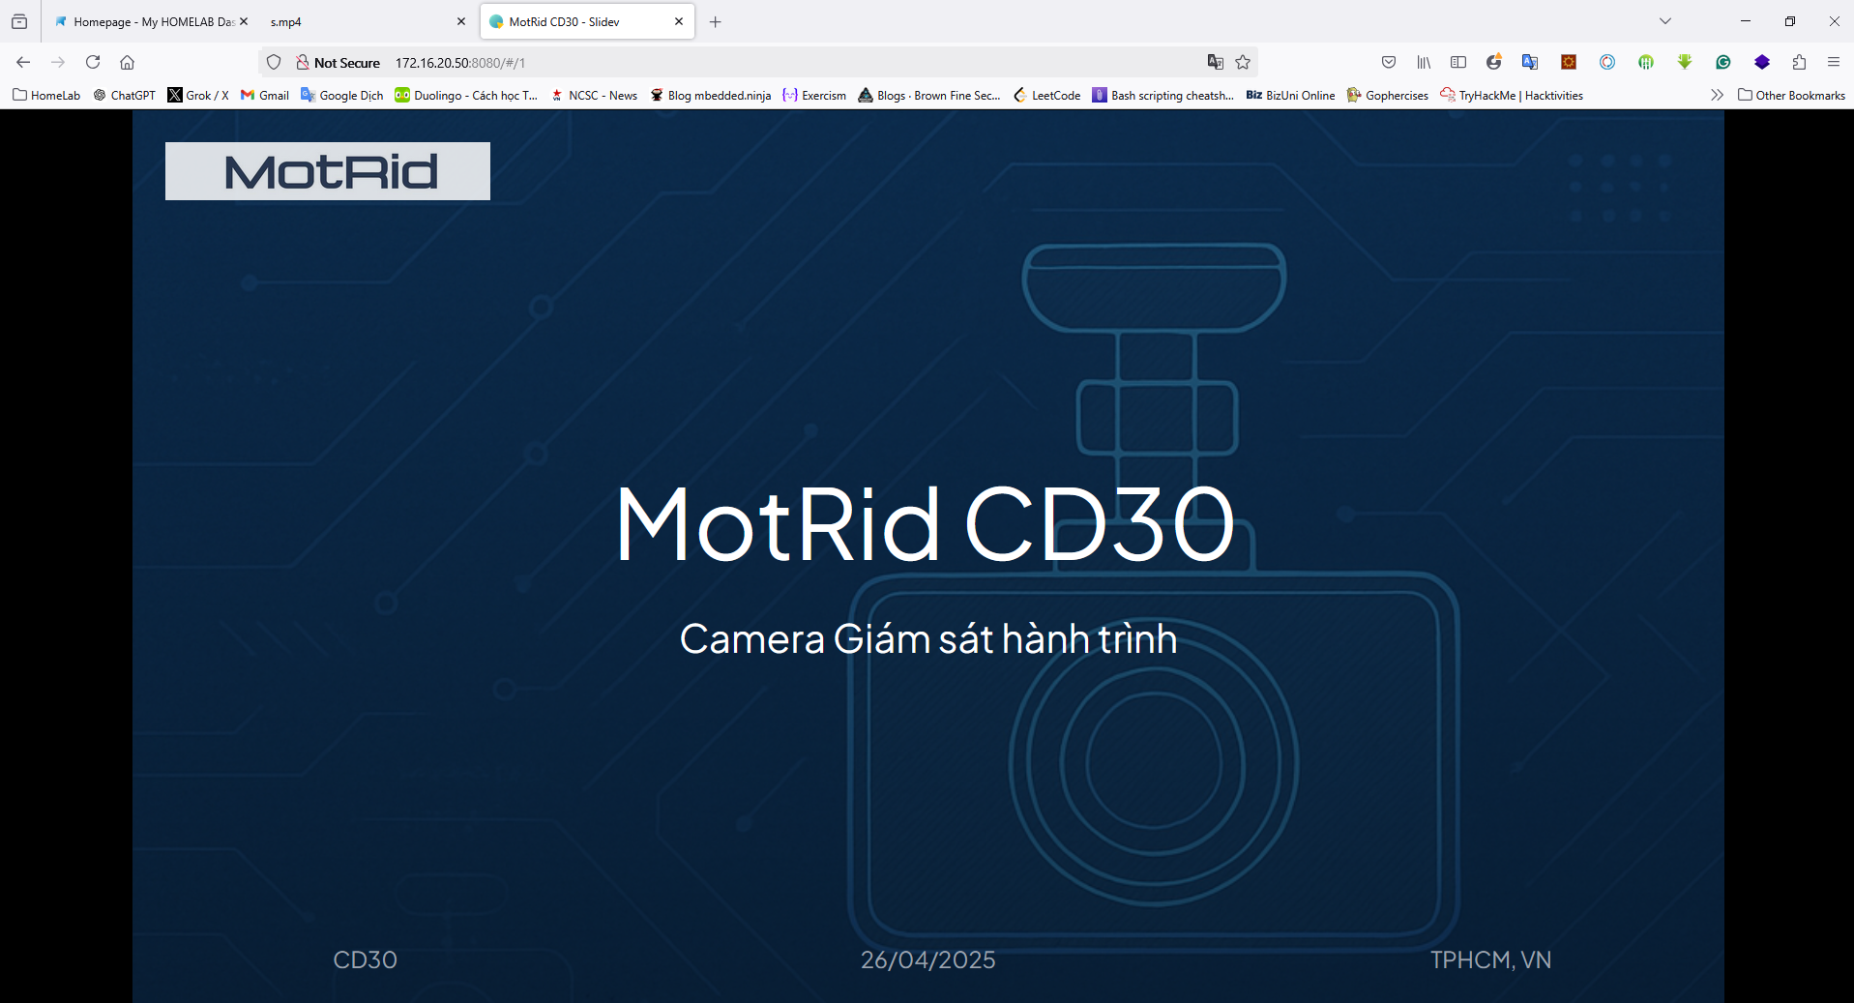1854x1003 pixels.
Task: Click the TPHCM, VN footer text
Action: (1490, 959)
